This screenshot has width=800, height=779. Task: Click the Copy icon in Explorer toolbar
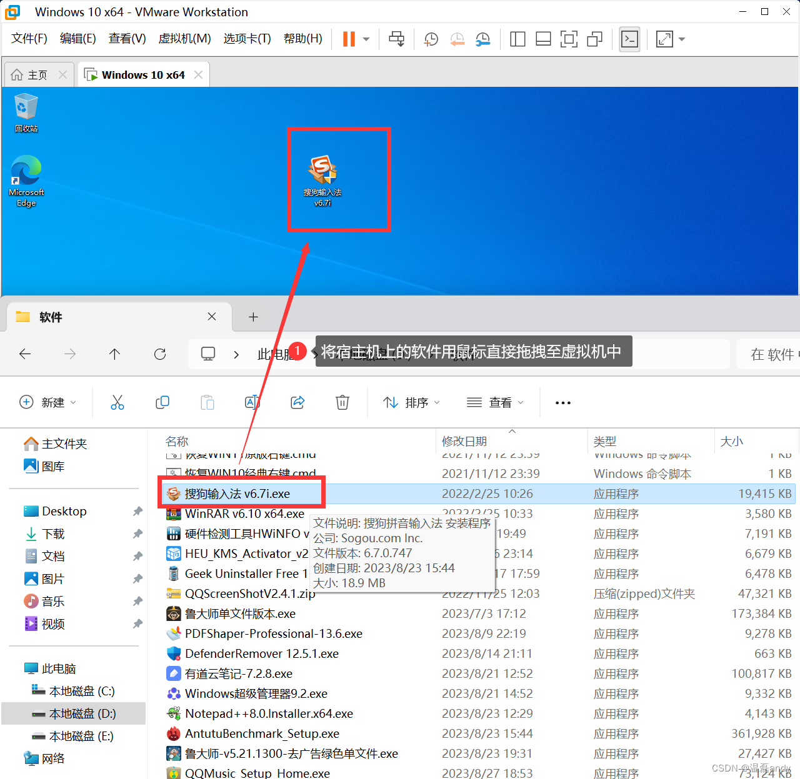(162, 402)
